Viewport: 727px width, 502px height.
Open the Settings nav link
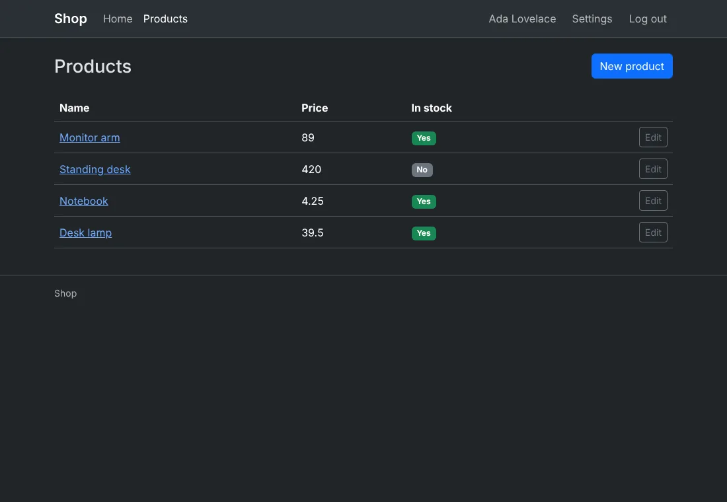pos(592,18)
